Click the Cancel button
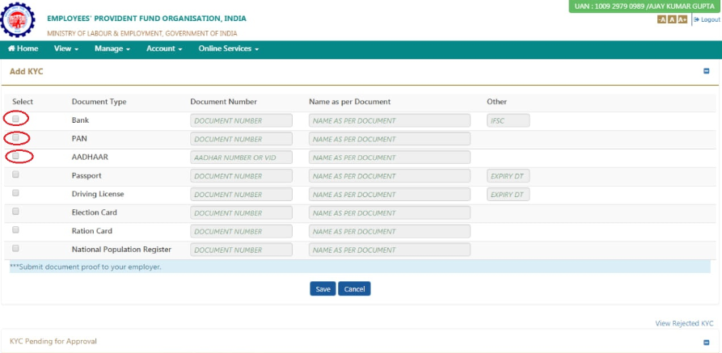The height and width of the screenshot is (353, 722). (354, 289)
